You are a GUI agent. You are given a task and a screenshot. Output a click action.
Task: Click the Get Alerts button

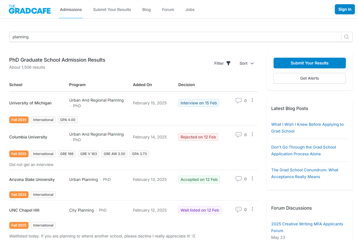click(310, 78)
